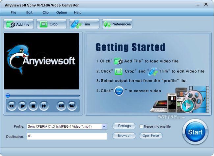214x156 pixels.
Task: Click the Destination path field
Action: pos(67,136)
